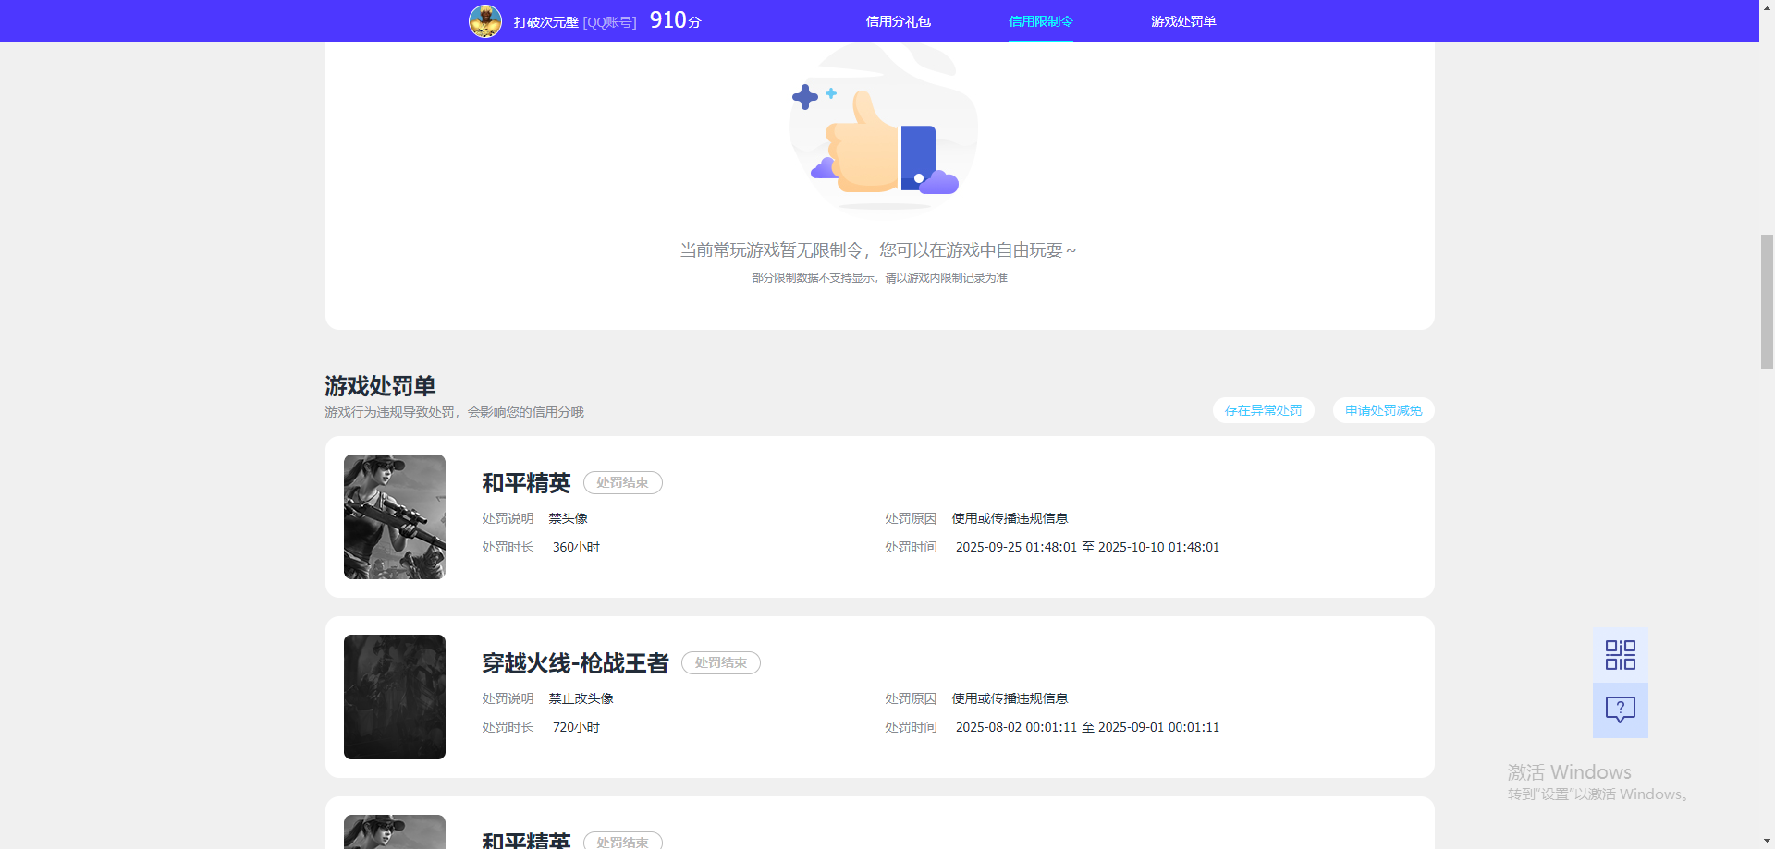Click the 游戏处罚单 section heading

tap(380, 385)
